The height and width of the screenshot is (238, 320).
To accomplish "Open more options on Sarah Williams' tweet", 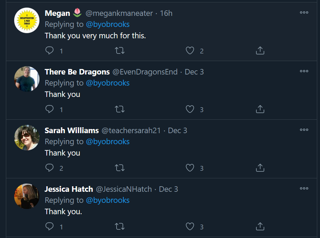I will 304,130.
